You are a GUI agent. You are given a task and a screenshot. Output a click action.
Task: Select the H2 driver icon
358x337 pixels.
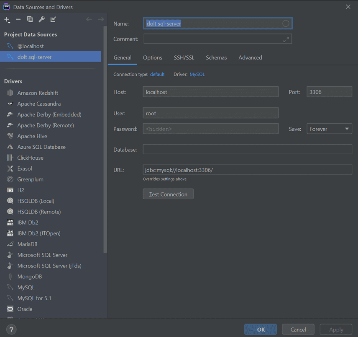pyautogui.click(x=10, y=190)
